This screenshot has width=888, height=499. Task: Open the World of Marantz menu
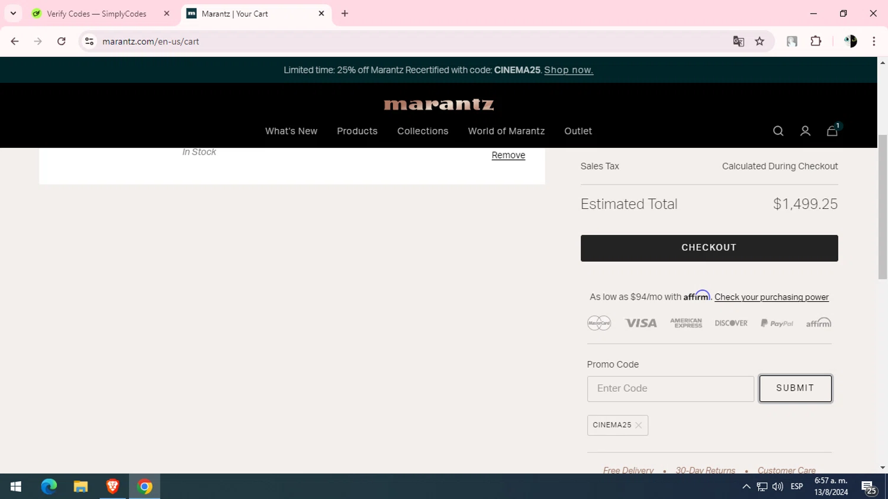pos(506,131)
